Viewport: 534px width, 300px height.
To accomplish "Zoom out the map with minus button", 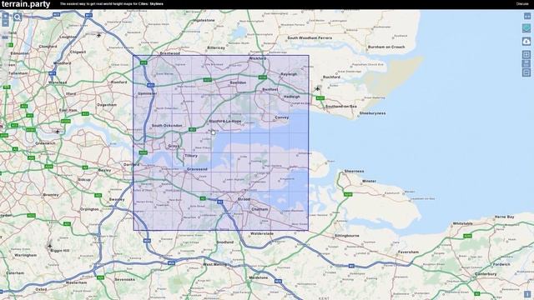I will pyautogui.click(x=5, y=22).
